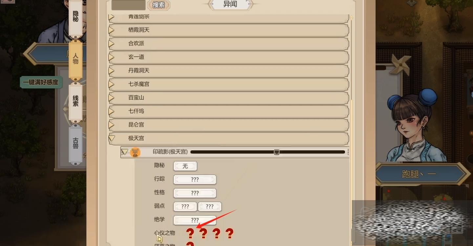Select the 古兽 side tab
473x246 pixels.
click(75, 144)
